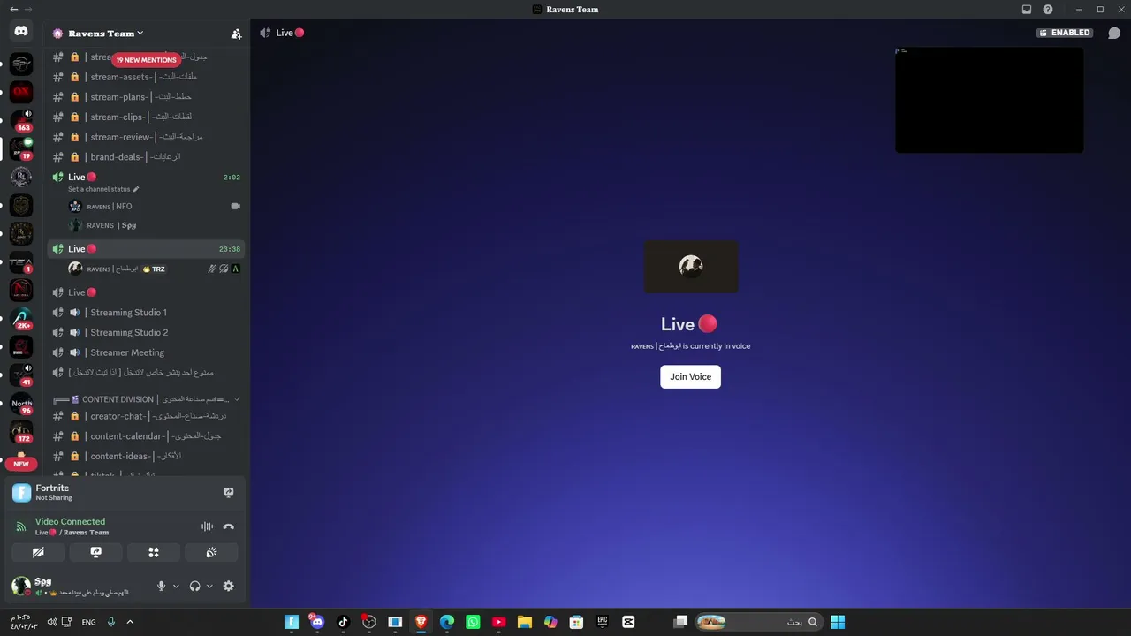Select the stream-clips channel
Screen dimensions: 1131x636
pyautogui.click(x=145, y=117)
